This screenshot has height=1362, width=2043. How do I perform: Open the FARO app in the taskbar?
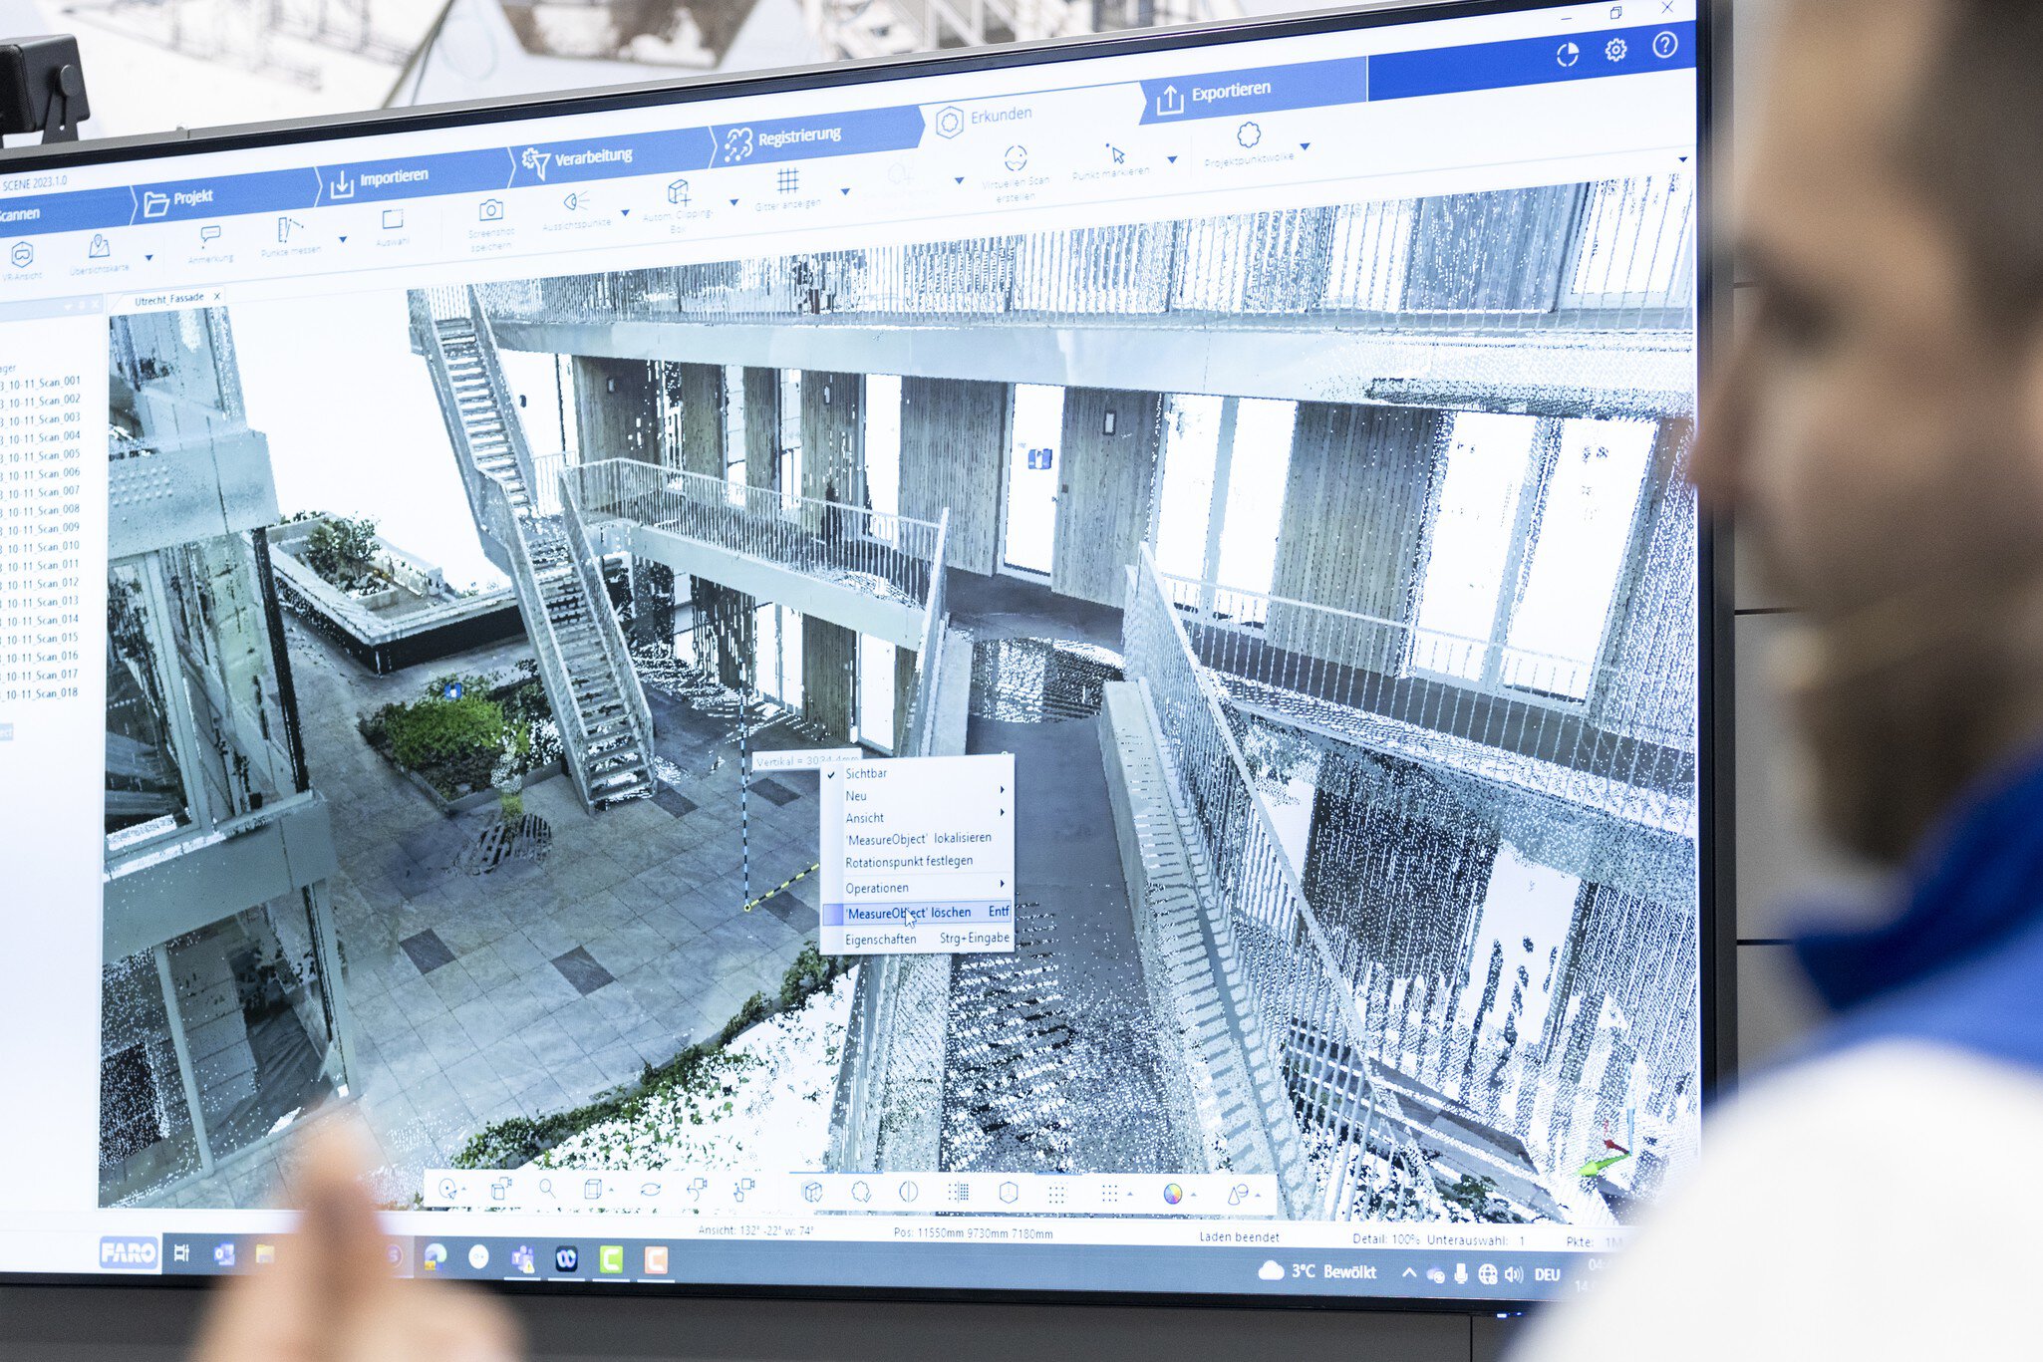click(x=129, y=1252)
